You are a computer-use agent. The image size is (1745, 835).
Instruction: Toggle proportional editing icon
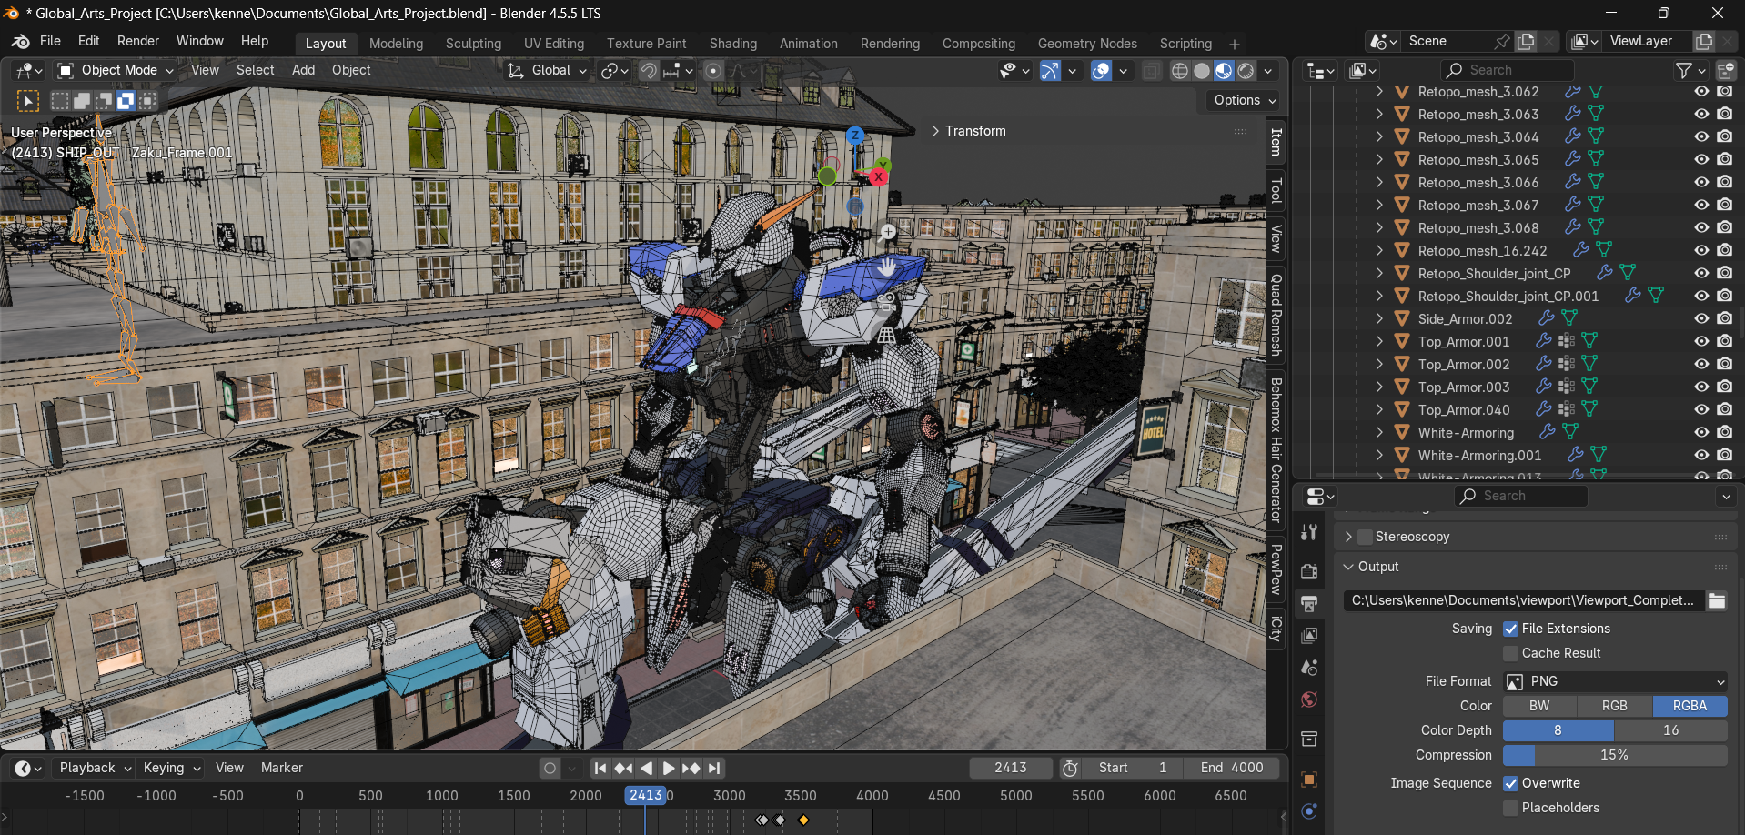pos(714,71)
